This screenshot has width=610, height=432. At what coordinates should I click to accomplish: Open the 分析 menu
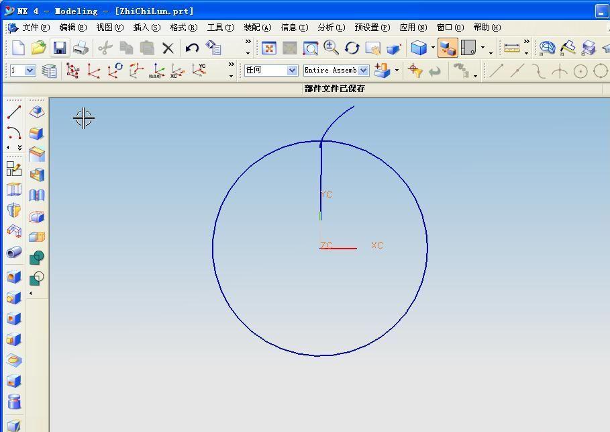click(330, 28)
